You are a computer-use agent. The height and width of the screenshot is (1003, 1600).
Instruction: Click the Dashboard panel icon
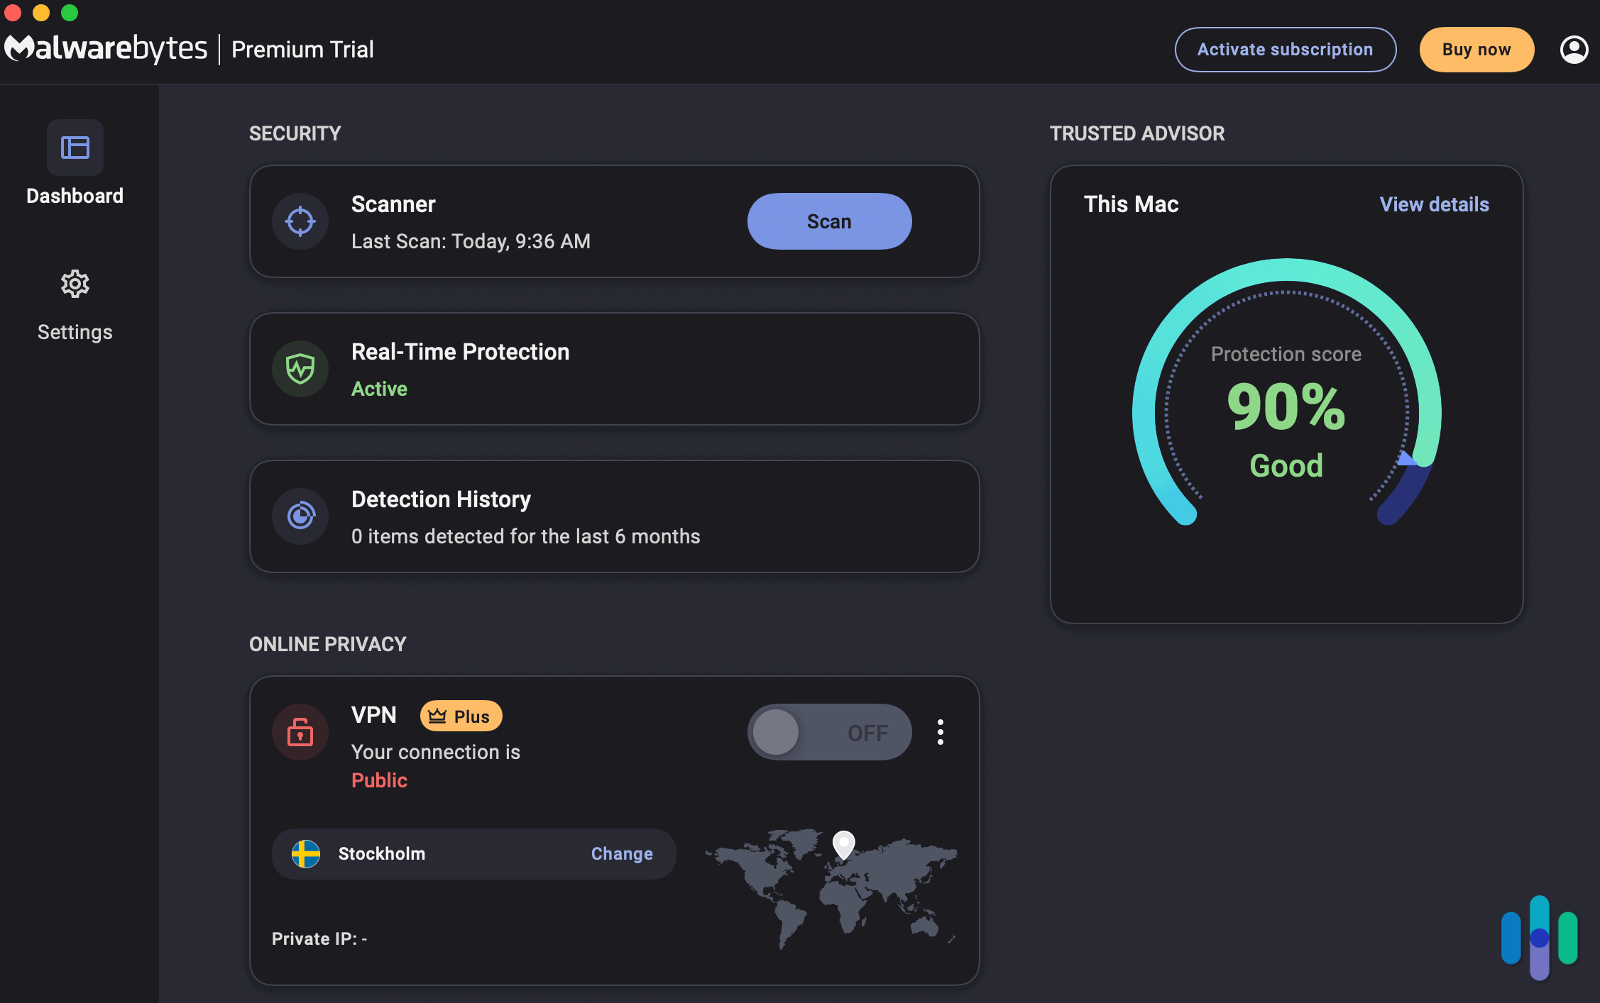(75, 147)
